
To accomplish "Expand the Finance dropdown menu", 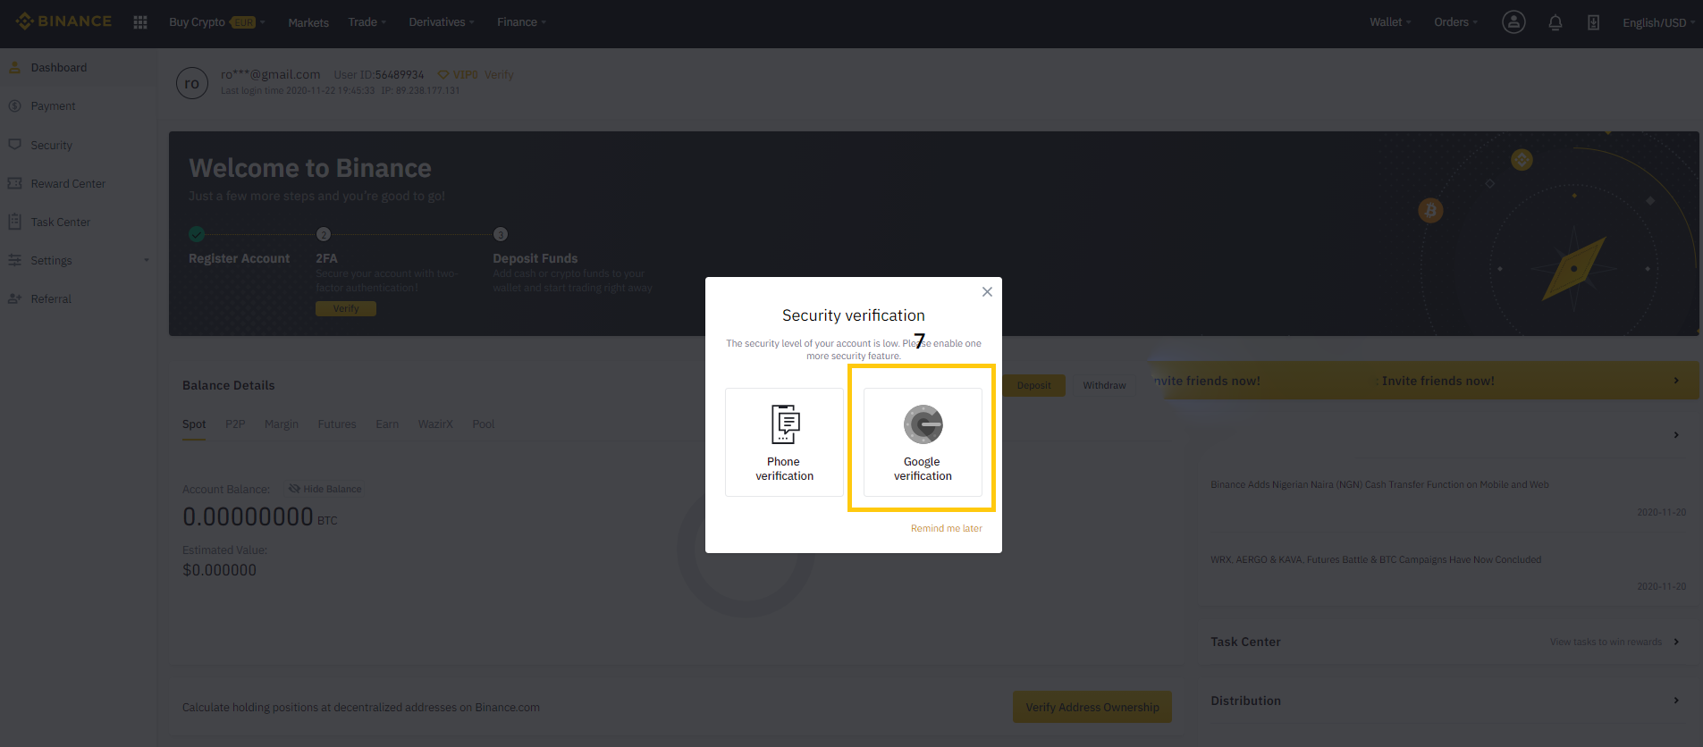I will click(522, 22).
